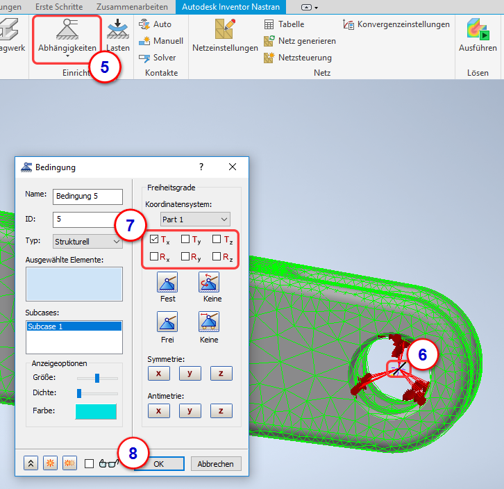The width and height of the screenshot is (504, 489).
Task: Click into the ID input field
Action: tap(87, 219)
